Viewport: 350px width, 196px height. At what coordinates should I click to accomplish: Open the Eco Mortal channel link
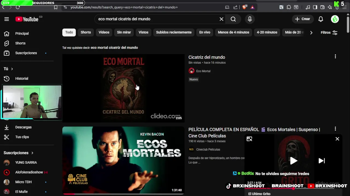(x=203, y=71)
